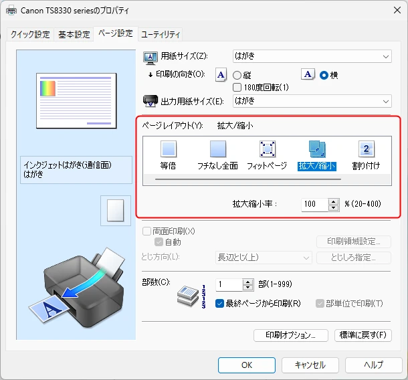Screen dimensions: 408x380
Task: Decrease 部数 copies with down arrow
Action: click(x=248, y=288)
